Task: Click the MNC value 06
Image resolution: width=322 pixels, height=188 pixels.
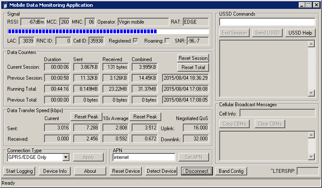Action: click(90, 22)
